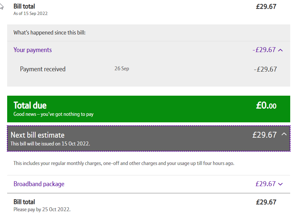Image resolution: width=299 pixels, height=219 pixels.
Task: Collapse Next bill estimate using its chevron
Action: tap(284, 134)
